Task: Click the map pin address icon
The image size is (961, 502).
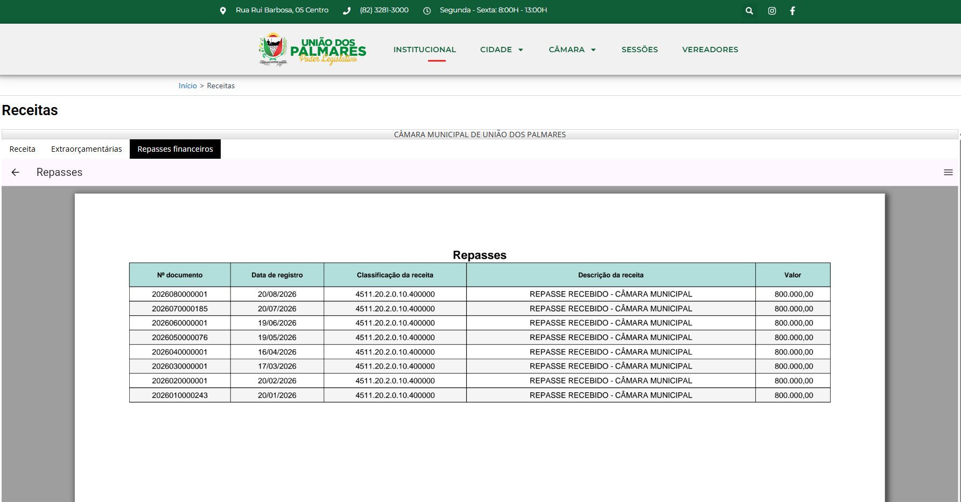Action: (223, 11)
